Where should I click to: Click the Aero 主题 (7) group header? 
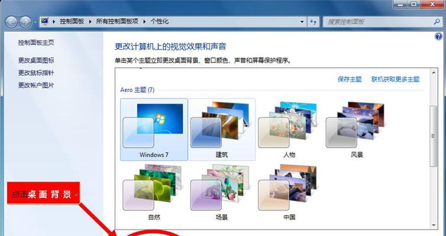pos(137,90)
